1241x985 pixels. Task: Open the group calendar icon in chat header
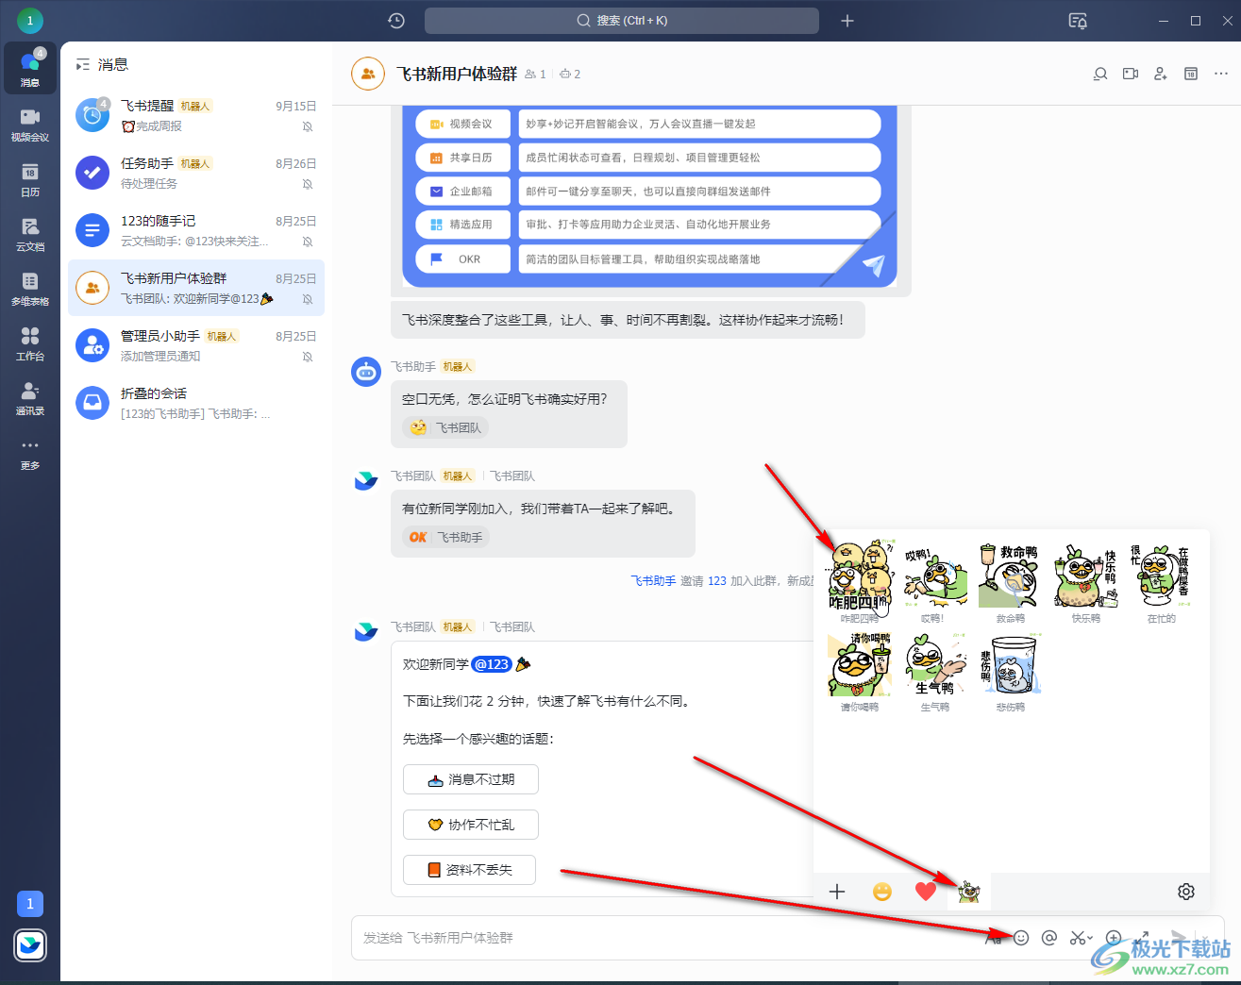(1191, 74)
